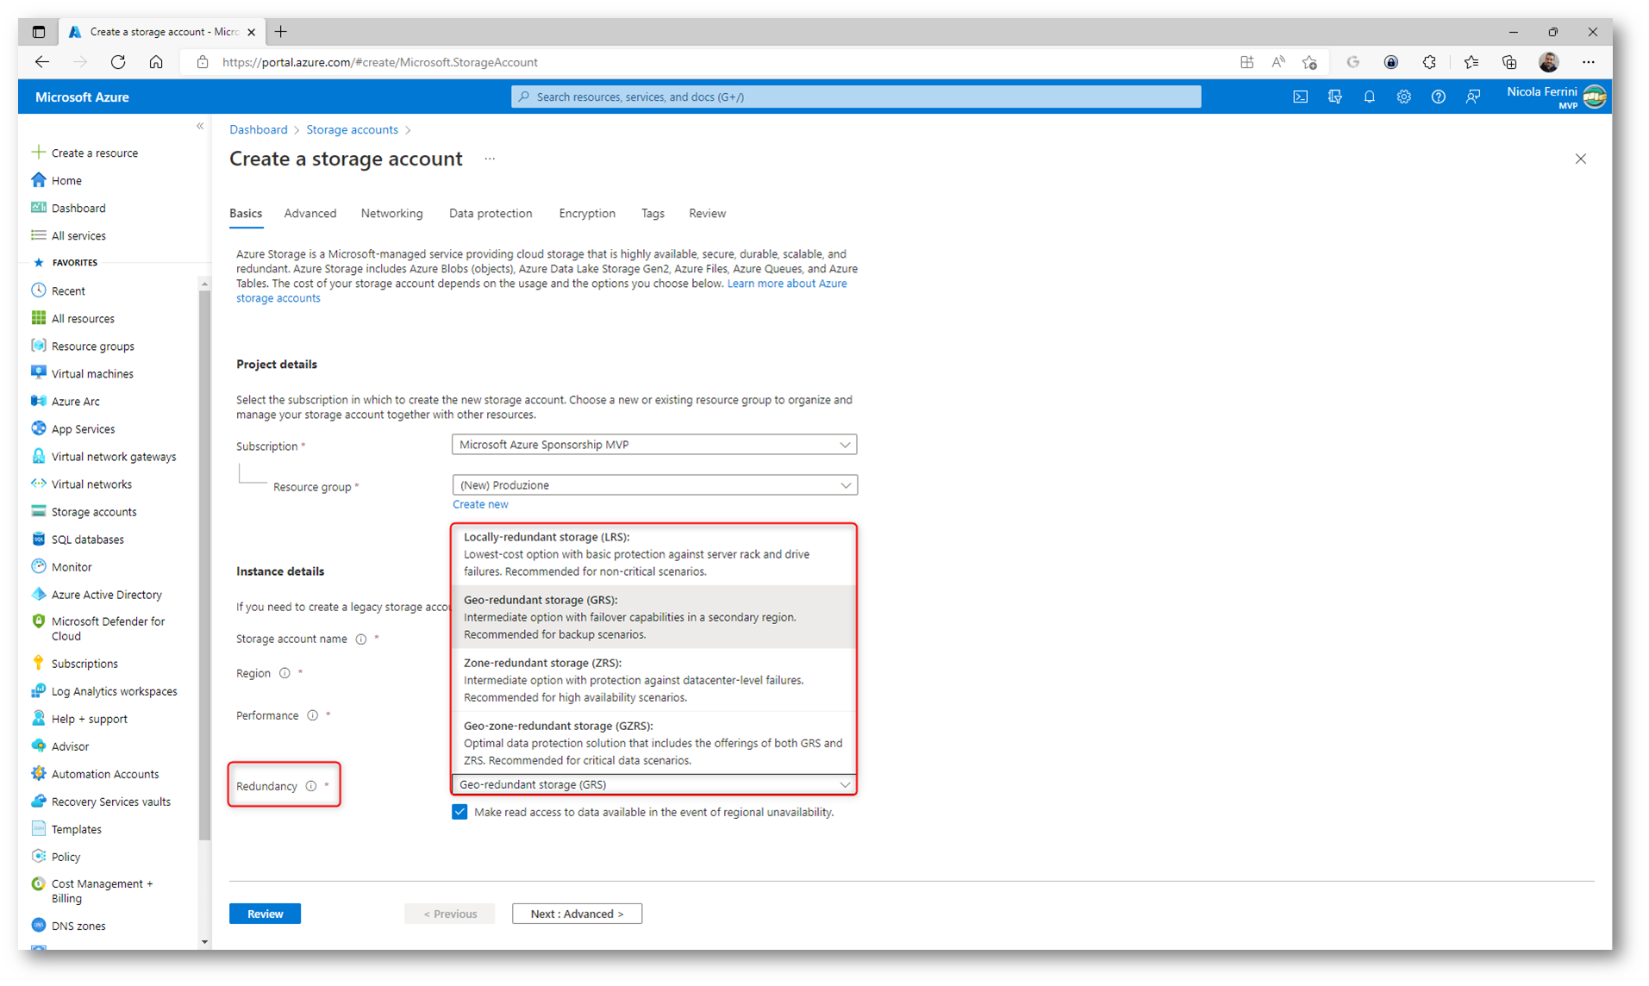Select Locally-redundant storage (LRS) option
This screenshot has height=986, width=1649.
[x=654, y=554]
